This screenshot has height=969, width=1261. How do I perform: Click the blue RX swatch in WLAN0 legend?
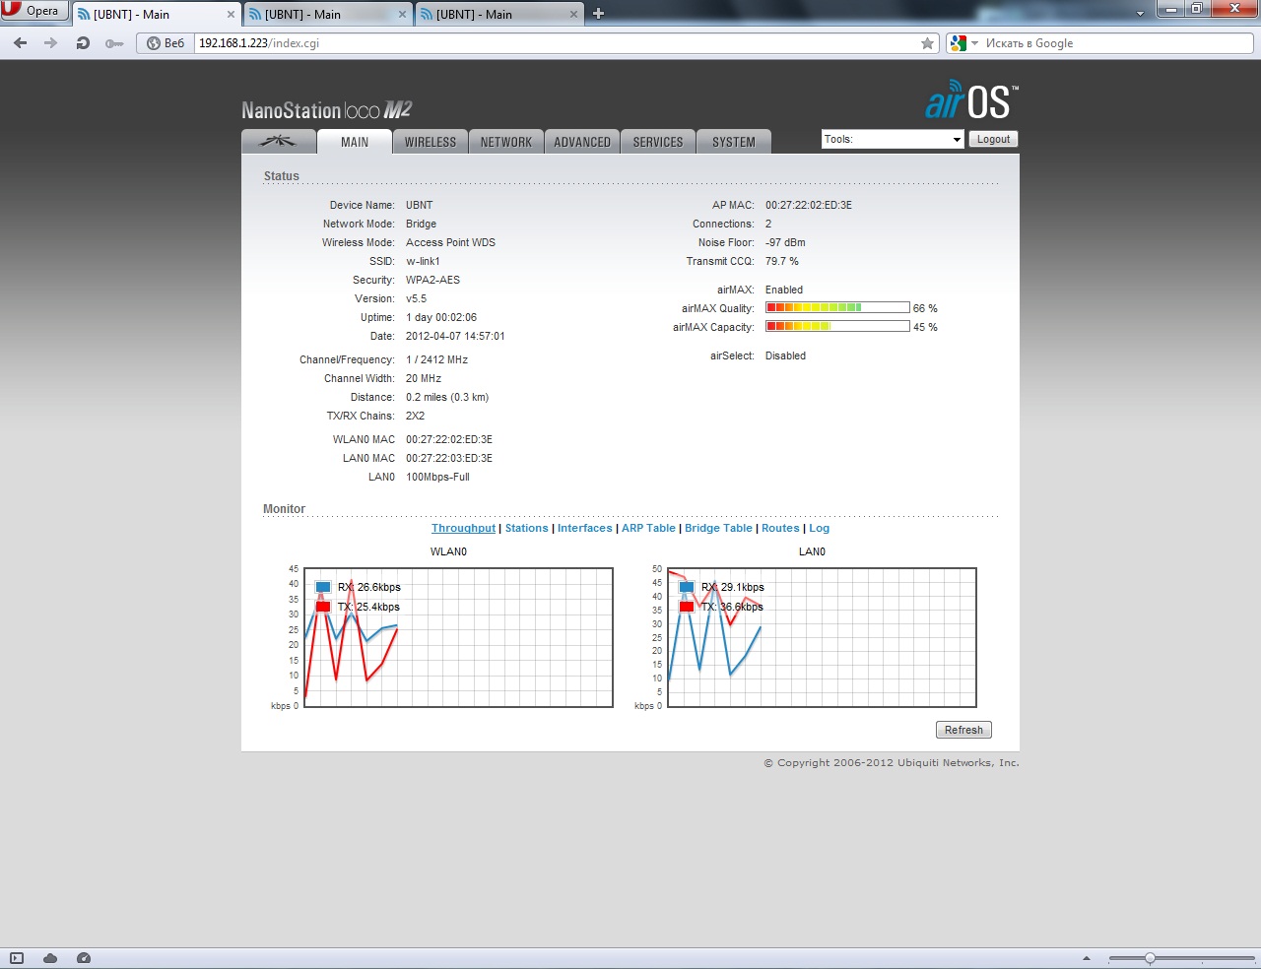point(323,587)
